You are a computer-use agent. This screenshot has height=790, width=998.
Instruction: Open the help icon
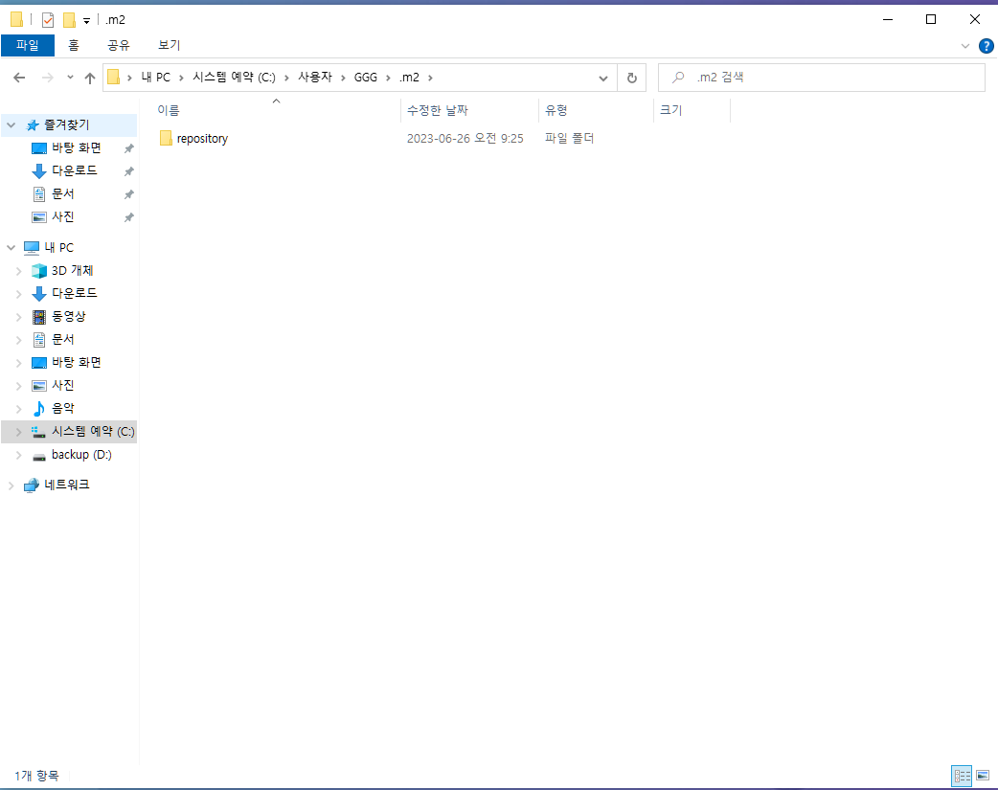click(986, 46)
